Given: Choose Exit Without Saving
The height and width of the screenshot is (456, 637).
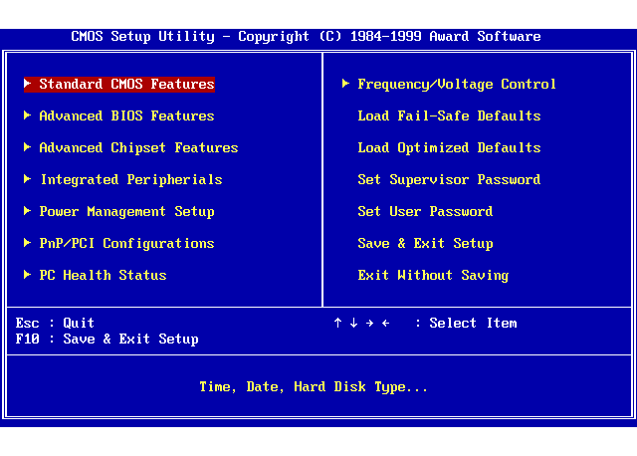Looking at the screenshot, I should tap(433, 276).
